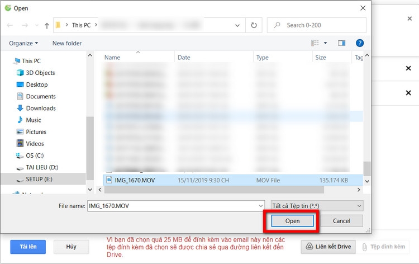Open 3D Objects folder

(40, 73)
